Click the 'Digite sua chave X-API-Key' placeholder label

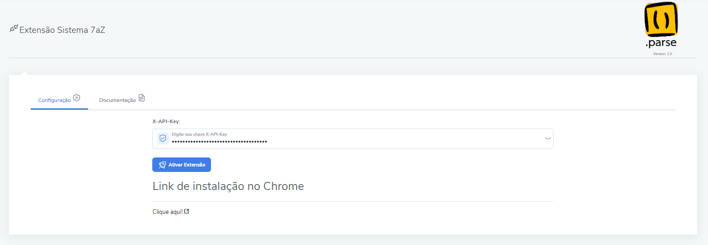pyautogui.click(x=199, y=134)
